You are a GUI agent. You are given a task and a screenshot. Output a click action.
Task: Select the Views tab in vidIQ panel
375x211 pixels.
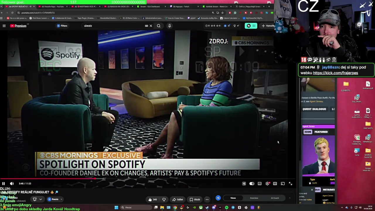pyautogui.click(x=233, y=198)
